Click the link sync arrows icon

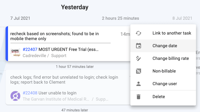pos(138,33)
